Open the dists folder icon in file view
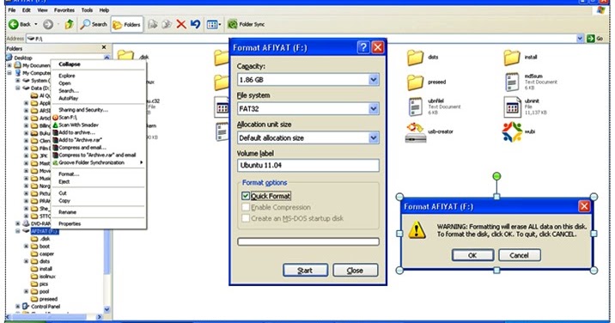Screen dimensions: 615x323 coord(415,58)
